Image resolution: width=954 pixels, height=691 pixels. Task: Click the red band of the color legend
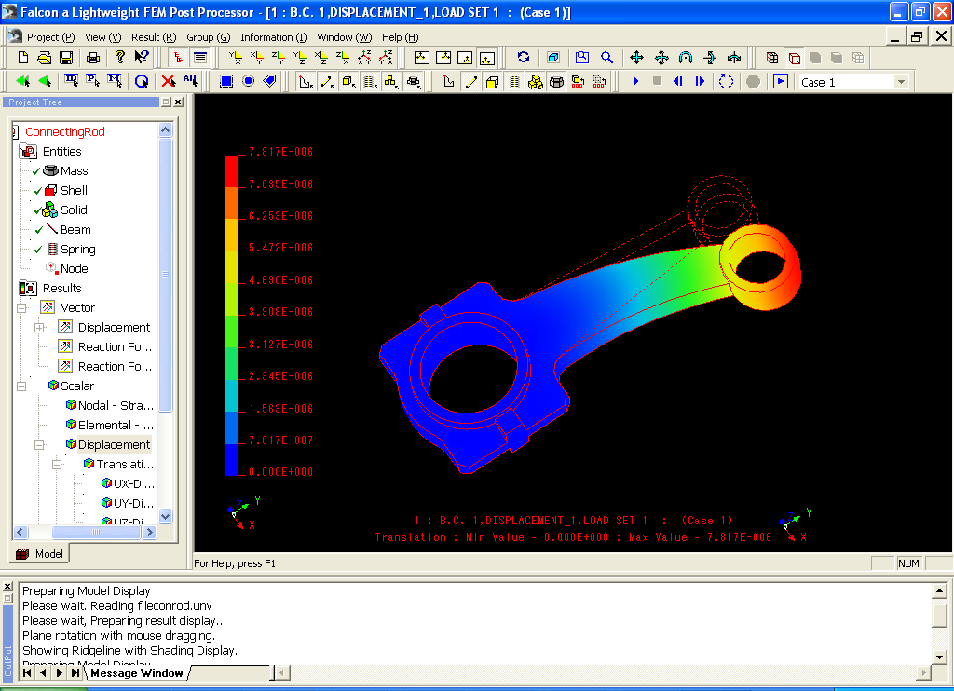click(x=231, y=171)
